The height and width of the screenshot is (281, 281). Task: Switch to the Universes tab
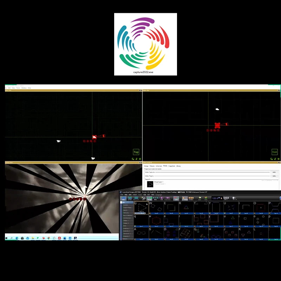coord(159,166)
